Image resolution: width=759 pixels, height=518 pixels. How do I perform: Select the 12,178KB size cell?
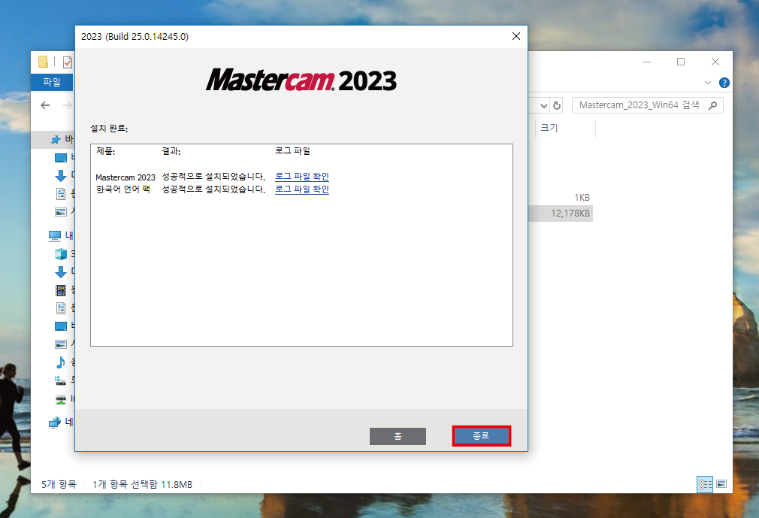[570, 214]
